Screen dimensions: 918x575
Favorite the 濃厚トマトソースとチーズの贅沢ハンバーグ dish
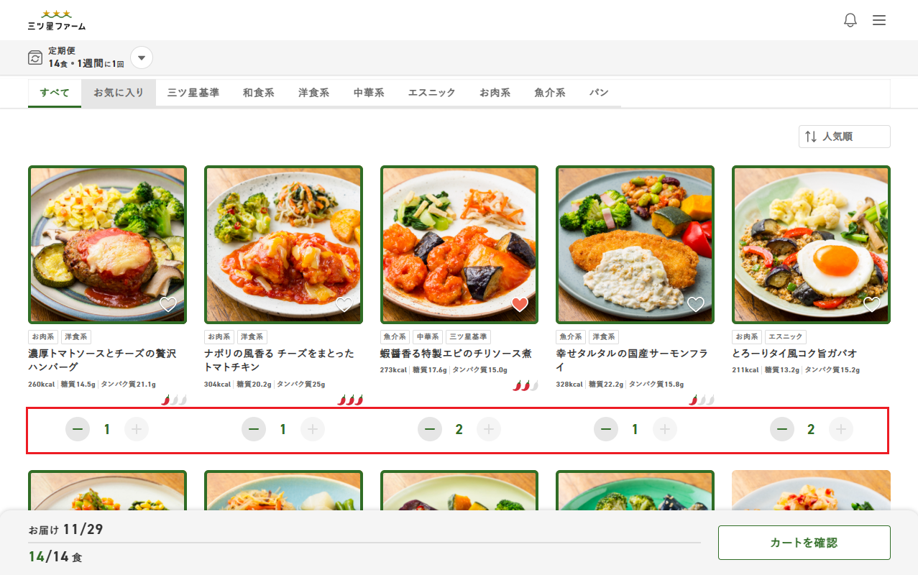coord(167,305)
